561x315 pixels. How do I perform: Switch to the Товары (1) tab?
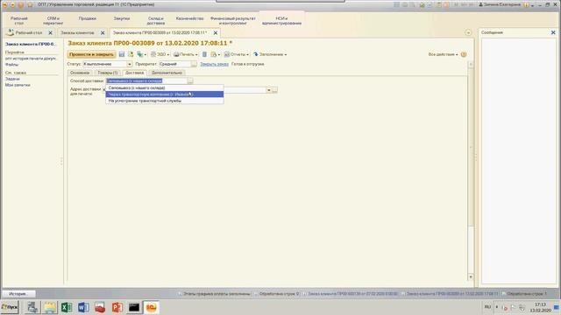pyautogui.click(x=108, y=73)
